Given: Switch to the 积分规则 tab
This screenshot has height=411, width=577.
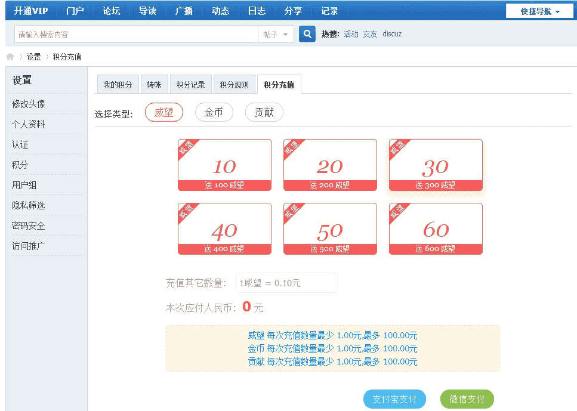Looking at the screenshot, I should click(x=234, y=85).
